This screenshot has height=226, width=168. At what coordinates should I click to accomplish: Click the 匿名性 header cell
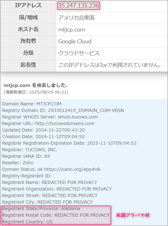click(28, 65)
